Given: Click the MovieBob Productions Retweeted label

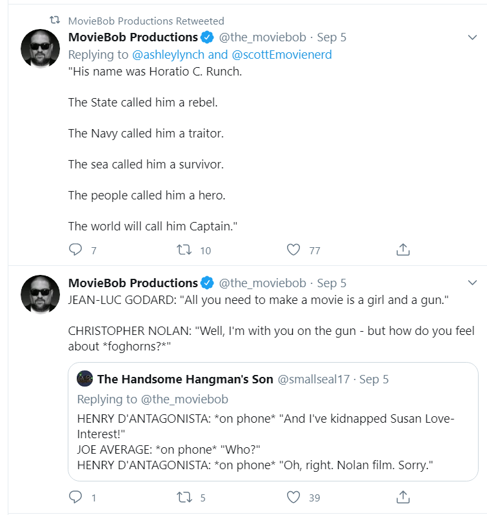Looking at the screenshot, I should (x=146, y=21).
